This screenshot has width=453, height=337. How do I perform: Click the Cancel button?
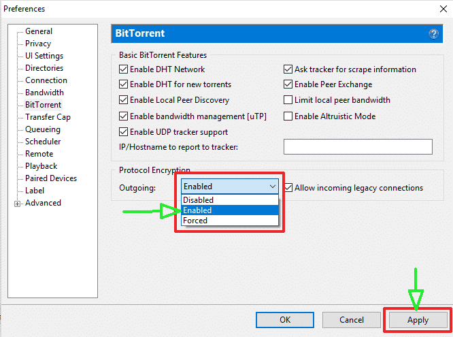tap(351, 320)
